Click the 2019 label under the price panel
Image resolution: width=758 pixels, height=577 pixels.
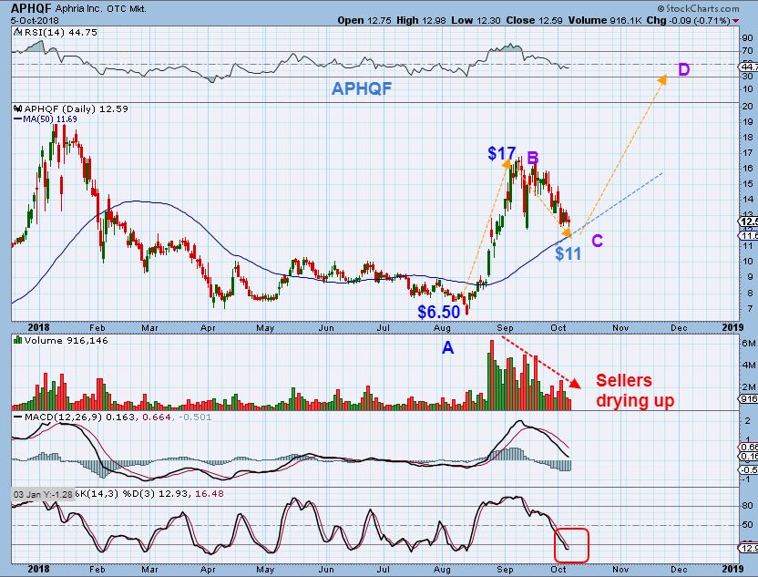[x=732, y=327]
